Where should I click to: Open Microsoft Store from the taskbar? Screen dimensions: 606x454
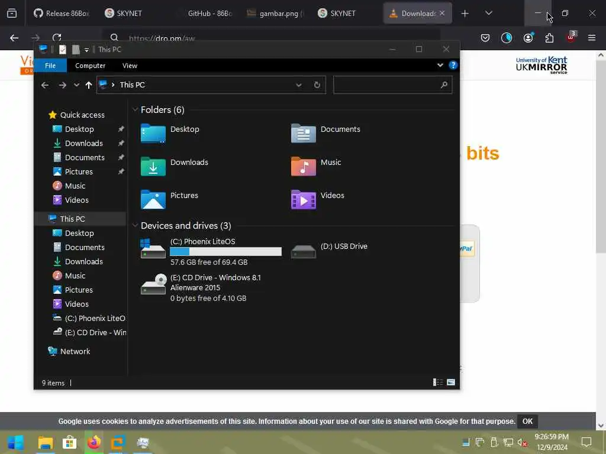coord(70,442)
